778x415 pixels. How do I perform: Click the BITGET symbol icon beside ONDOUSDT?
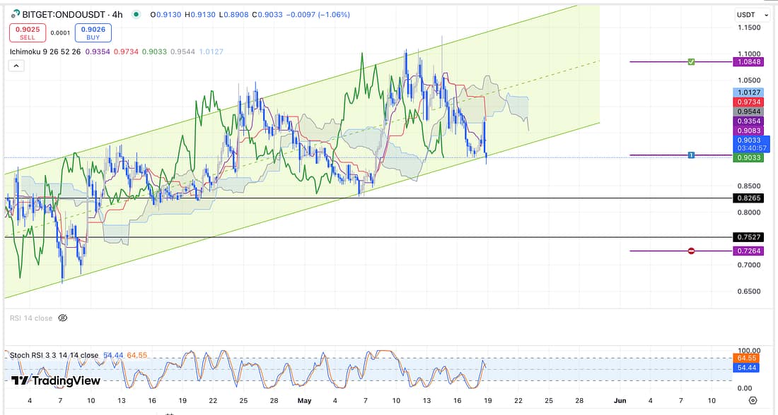click(x=13, y=14)
